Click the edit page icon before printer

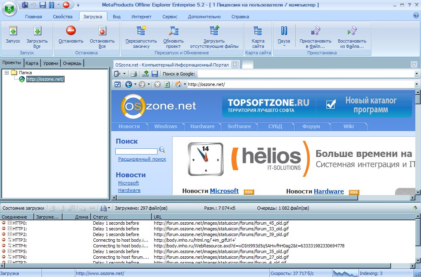pyautogui.click(x=117, y=74)
